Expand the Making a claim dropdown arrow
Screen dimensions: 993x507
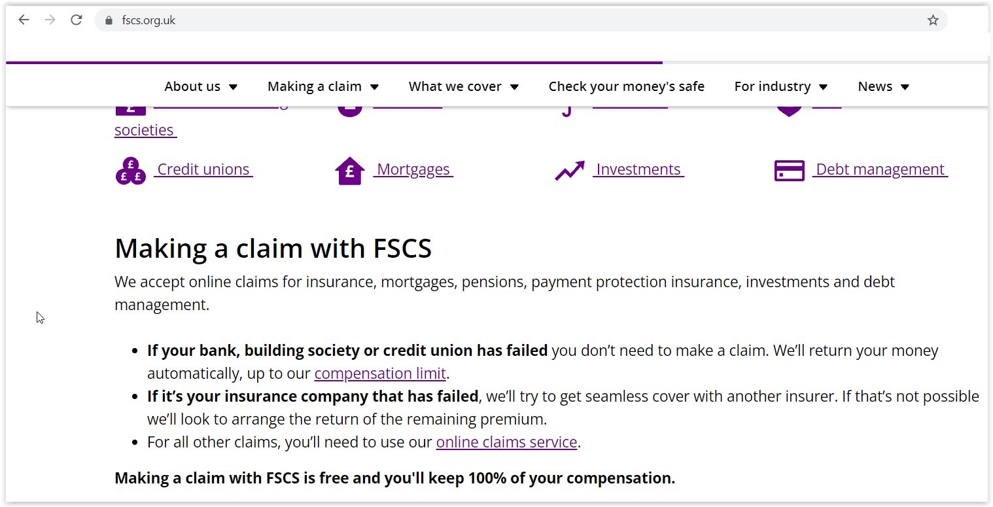pos(375,87)
